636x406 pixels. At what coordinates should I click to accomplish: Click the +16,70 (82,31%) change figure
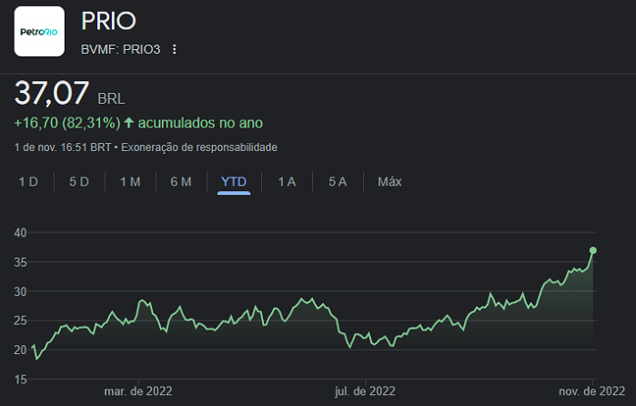click(x=66, y=123)
